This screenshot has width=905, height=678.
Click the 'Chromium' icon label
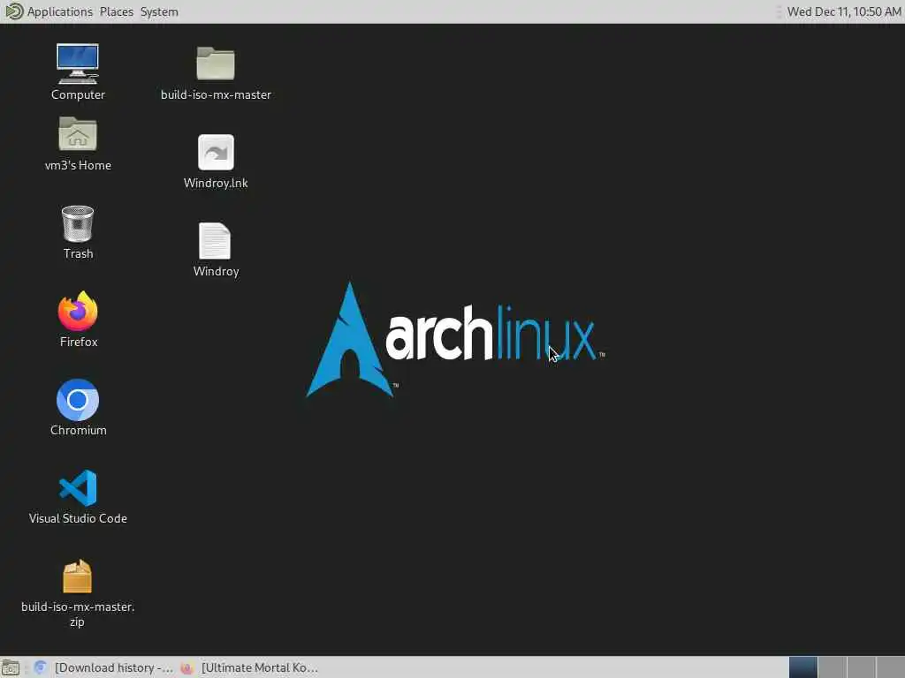point(78,430)
